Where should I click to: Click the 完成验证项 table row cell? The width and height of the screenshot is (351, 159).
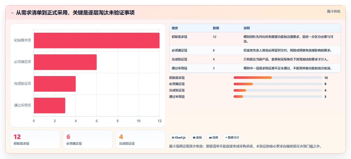pos(179,59)
